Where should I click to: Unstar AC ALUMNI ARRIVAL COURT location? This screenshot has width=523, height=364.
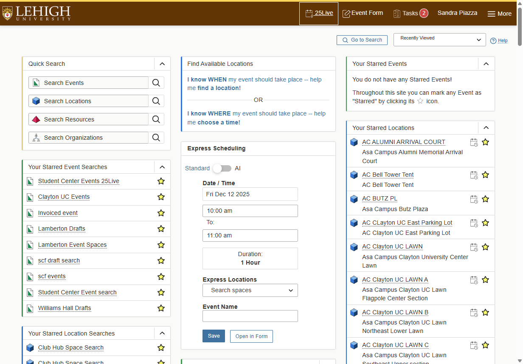485,142
